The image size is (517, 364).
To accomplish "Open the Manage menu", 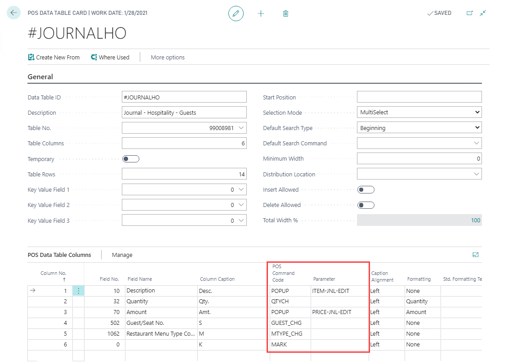I will tap(122, 255).
